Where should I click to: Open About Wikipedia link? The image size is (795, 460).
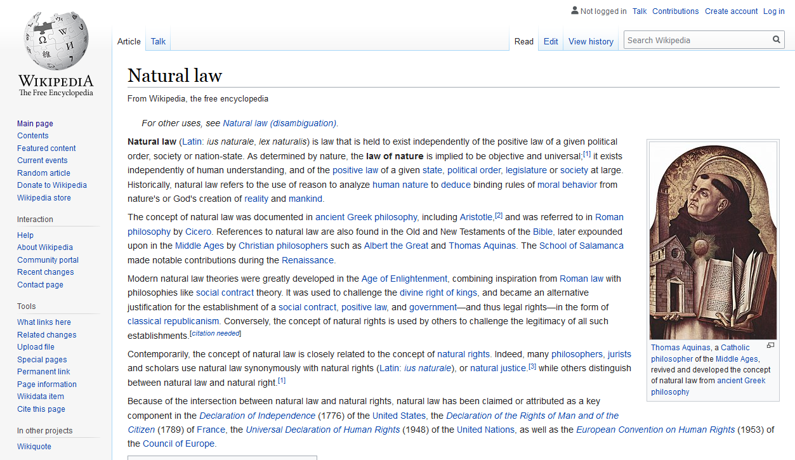pos(45,247)
